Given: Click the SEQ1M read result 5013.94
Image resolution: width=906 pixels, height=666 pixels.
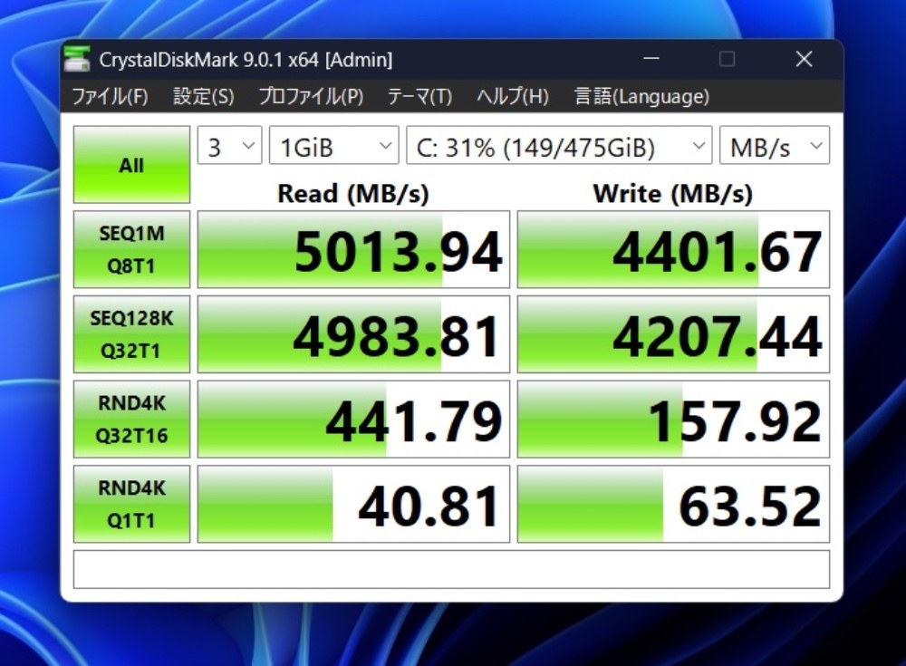Looking at the screenshot, I should tap(353, 249).
